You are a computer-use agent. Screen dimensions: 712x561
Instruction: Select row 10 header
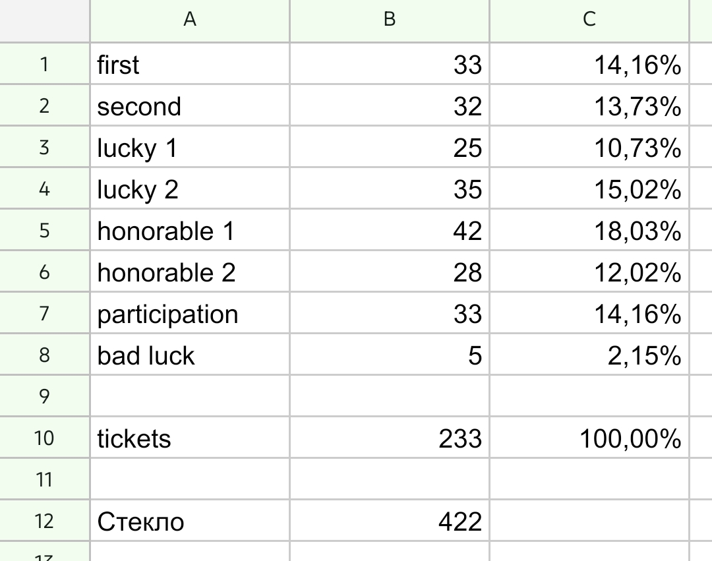click(44, 438)
